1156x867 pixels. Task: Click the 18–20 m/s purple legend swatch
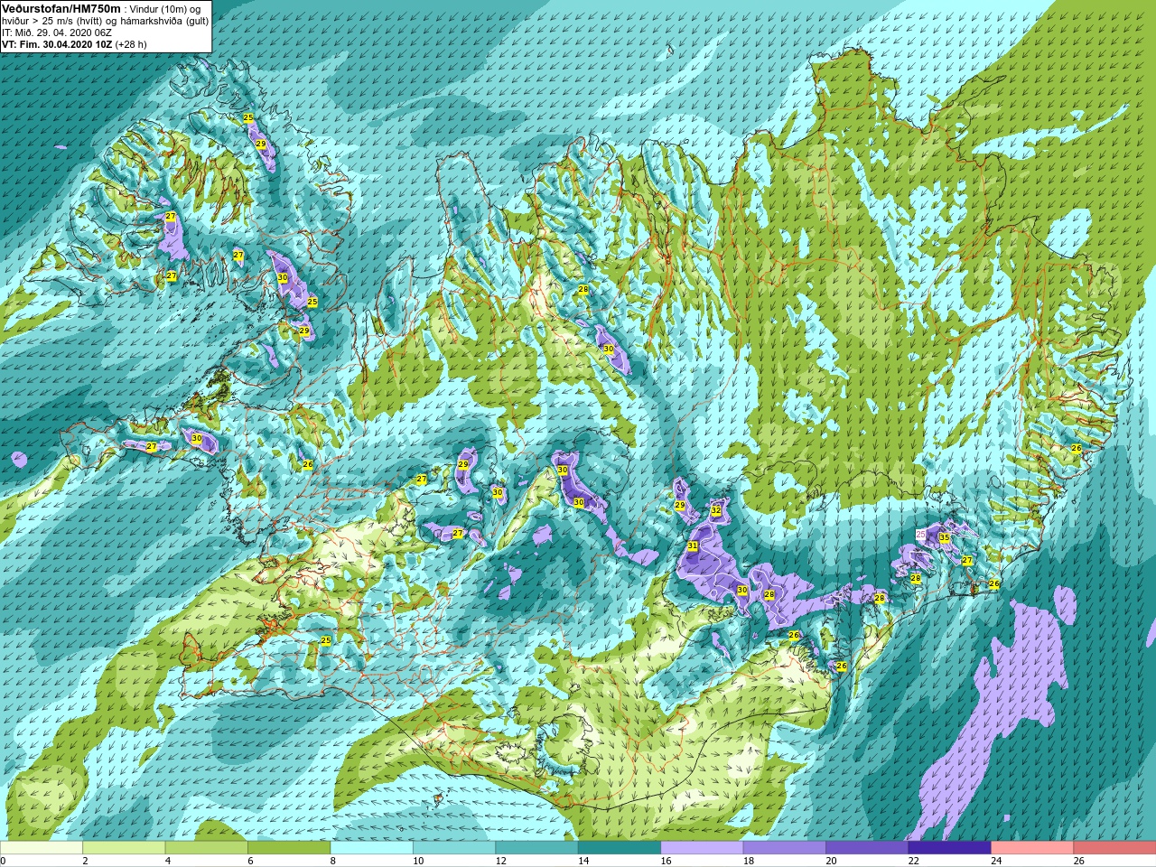784,848
